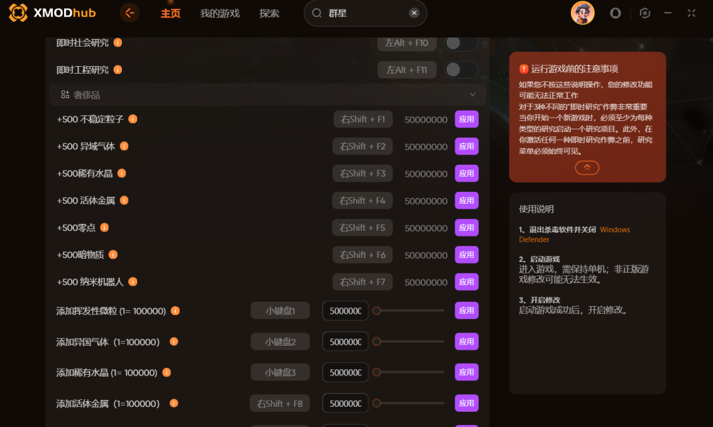Switch to the 主页 tab
The width and height of the screenshot is (713, 427).
coord(171,13)
